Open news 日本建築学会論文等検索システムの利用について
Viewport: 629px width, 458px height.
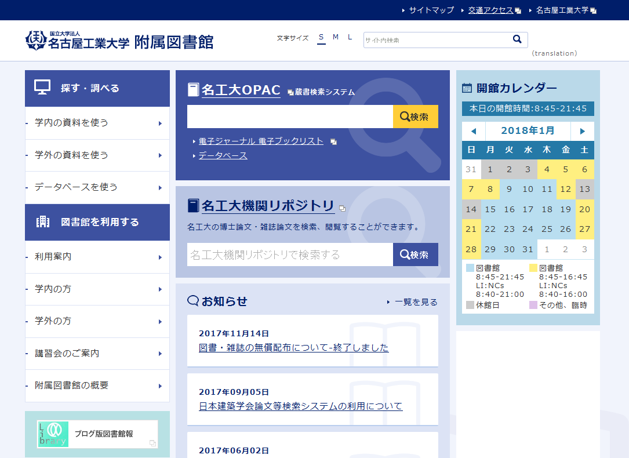(301, 406)
